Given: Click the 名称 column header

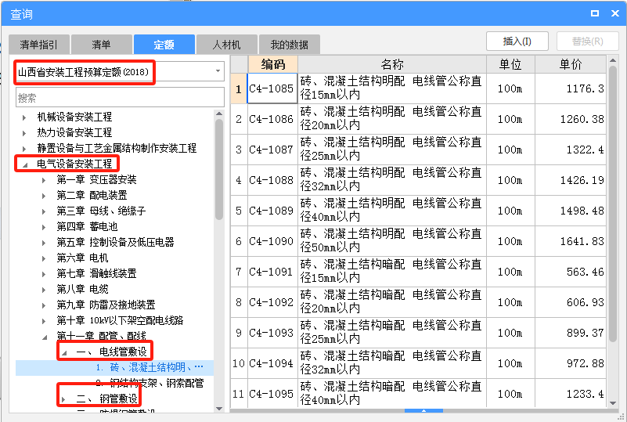Looking at the screenshot, I should [x=392, y=64].
